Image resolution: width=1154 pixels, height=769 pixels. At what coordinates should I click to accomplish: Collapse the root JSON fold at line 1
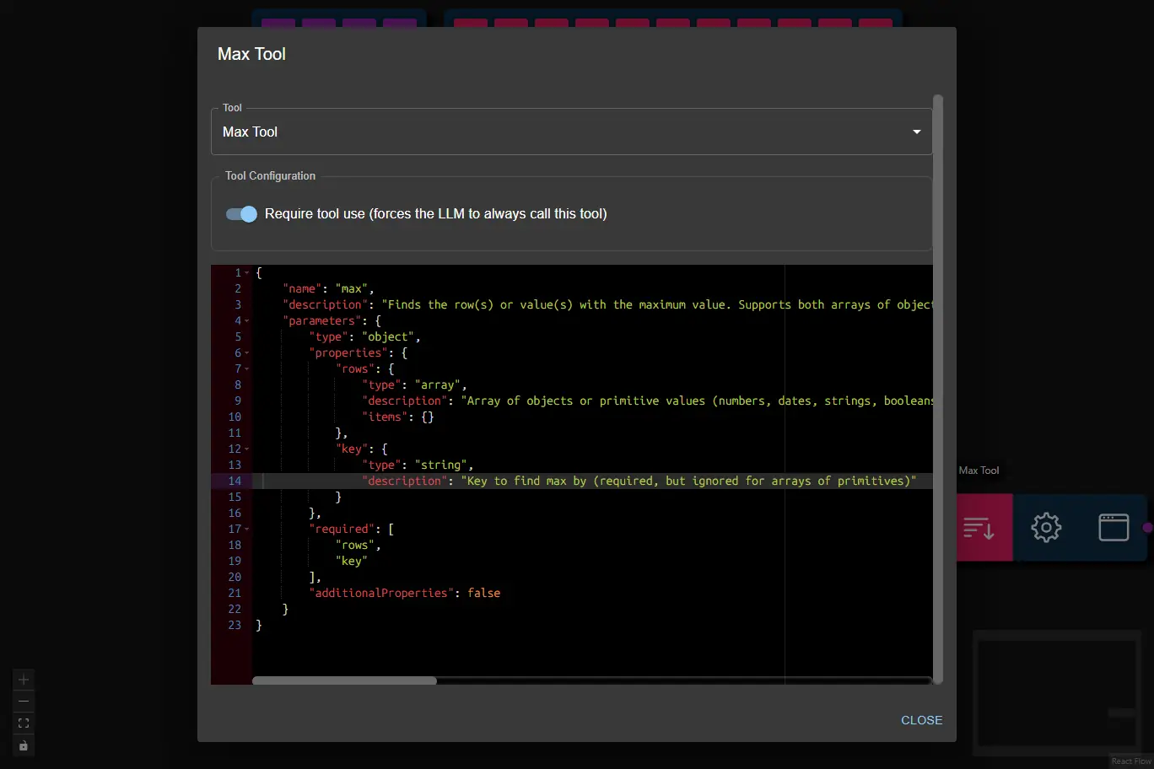click(x=246, y=272)
